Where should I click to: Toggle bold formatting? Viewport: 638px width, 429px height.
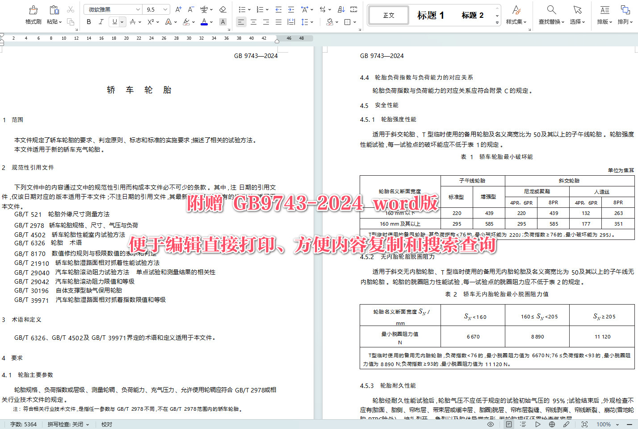(x=88, y=21)
